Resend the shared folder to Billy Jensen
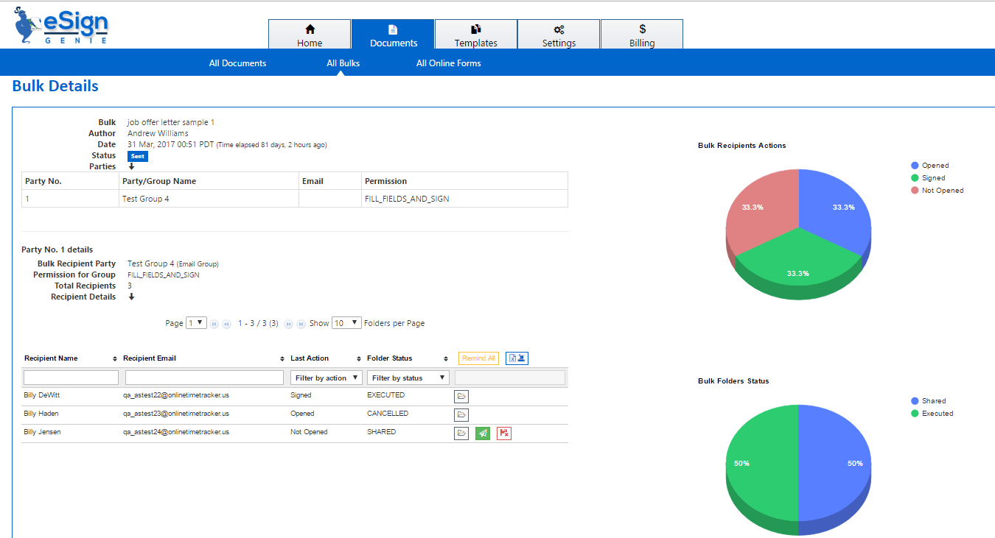Viewport: 995px width, 538px height. 483,433
